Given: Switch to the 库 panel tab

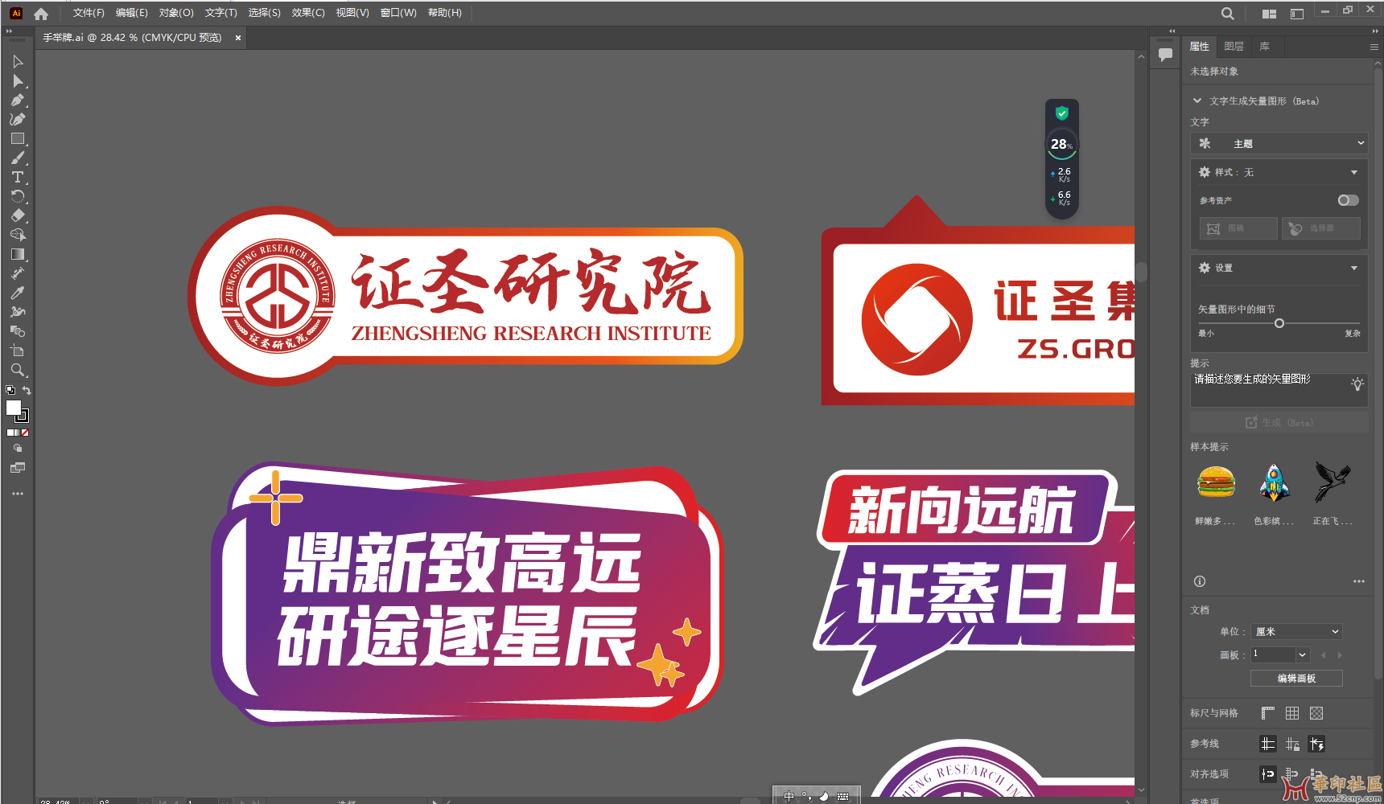Looking at the screenshot, I should (x=1264, y=47).
